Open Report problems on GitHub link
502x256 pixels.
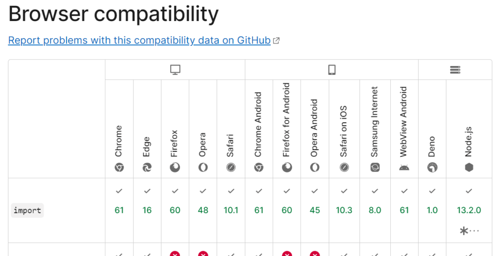[x=139, y=41]
